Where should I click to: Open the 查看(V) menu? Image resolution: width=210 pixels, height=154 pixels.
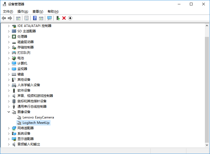point(38,11)
